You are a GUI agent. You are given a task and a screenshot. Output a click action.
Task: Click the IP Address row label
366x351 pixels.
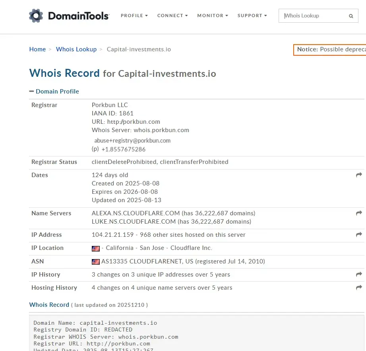pyautogui.click(x=46, y=235)
